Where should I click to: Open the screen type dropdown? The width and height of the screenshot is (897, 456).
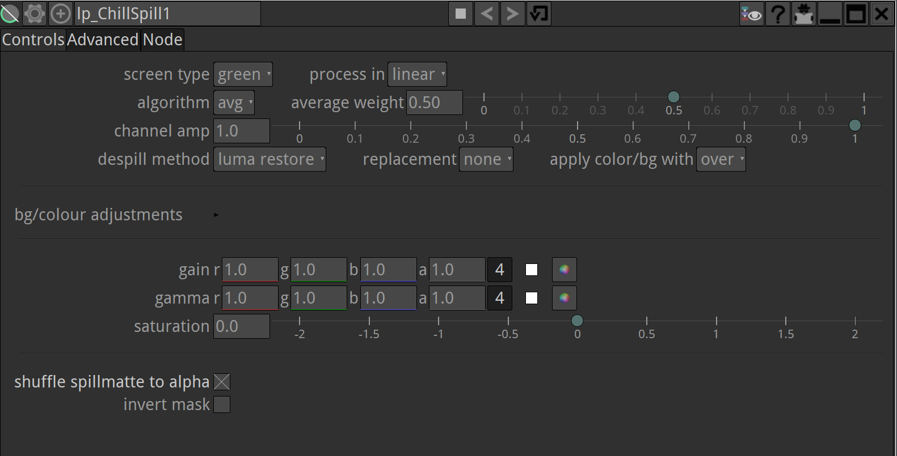(x=243, y=74)
